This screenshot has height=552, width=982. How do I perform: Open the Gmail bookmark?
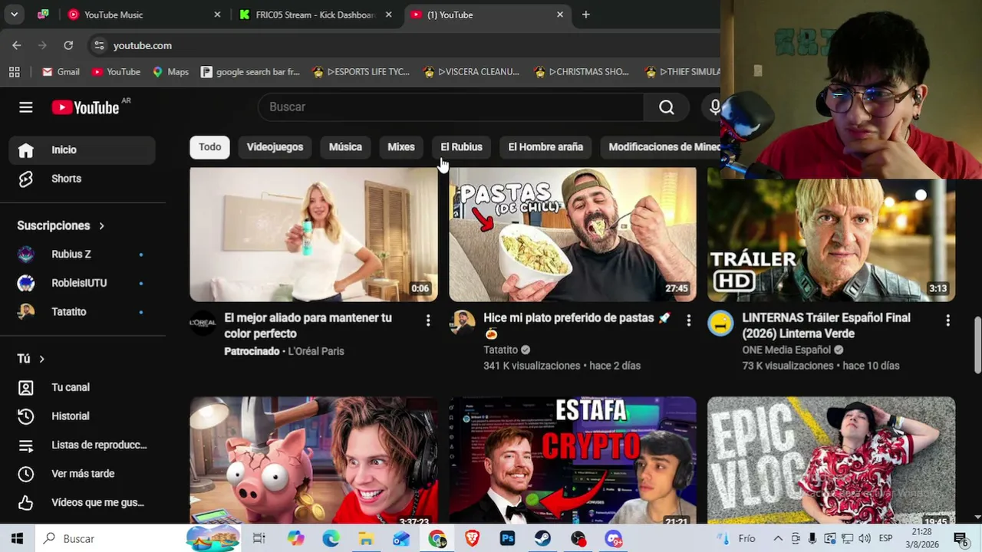click(61, 71)
